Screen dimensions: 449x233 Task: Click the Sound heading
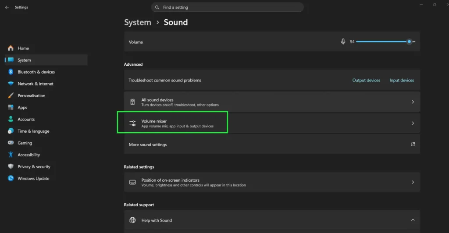[x=176, y=22]
